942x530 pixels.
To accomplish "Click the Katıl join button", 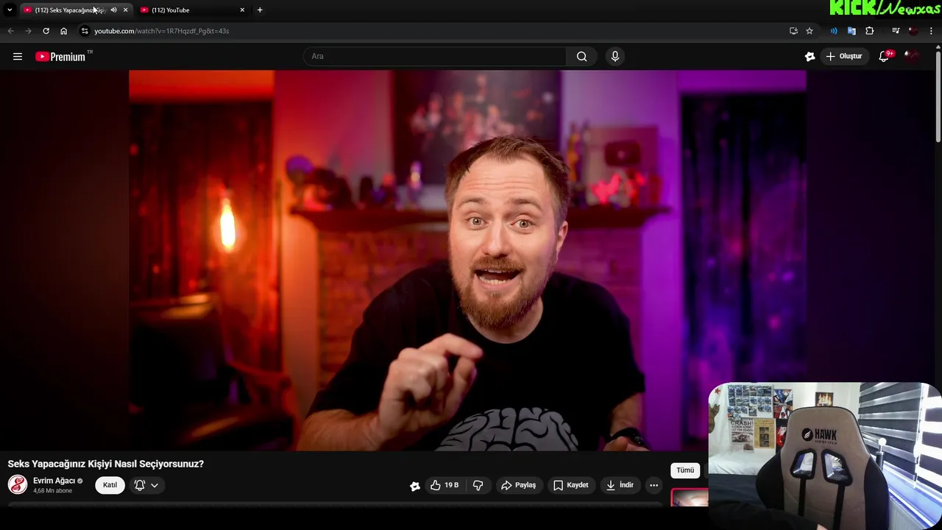I will pos(110,485).
